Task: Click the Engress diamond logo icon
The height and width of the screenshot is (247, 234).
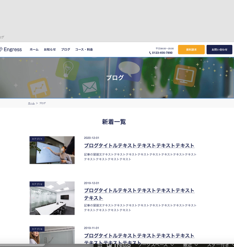Action: (x=1, y=49)
